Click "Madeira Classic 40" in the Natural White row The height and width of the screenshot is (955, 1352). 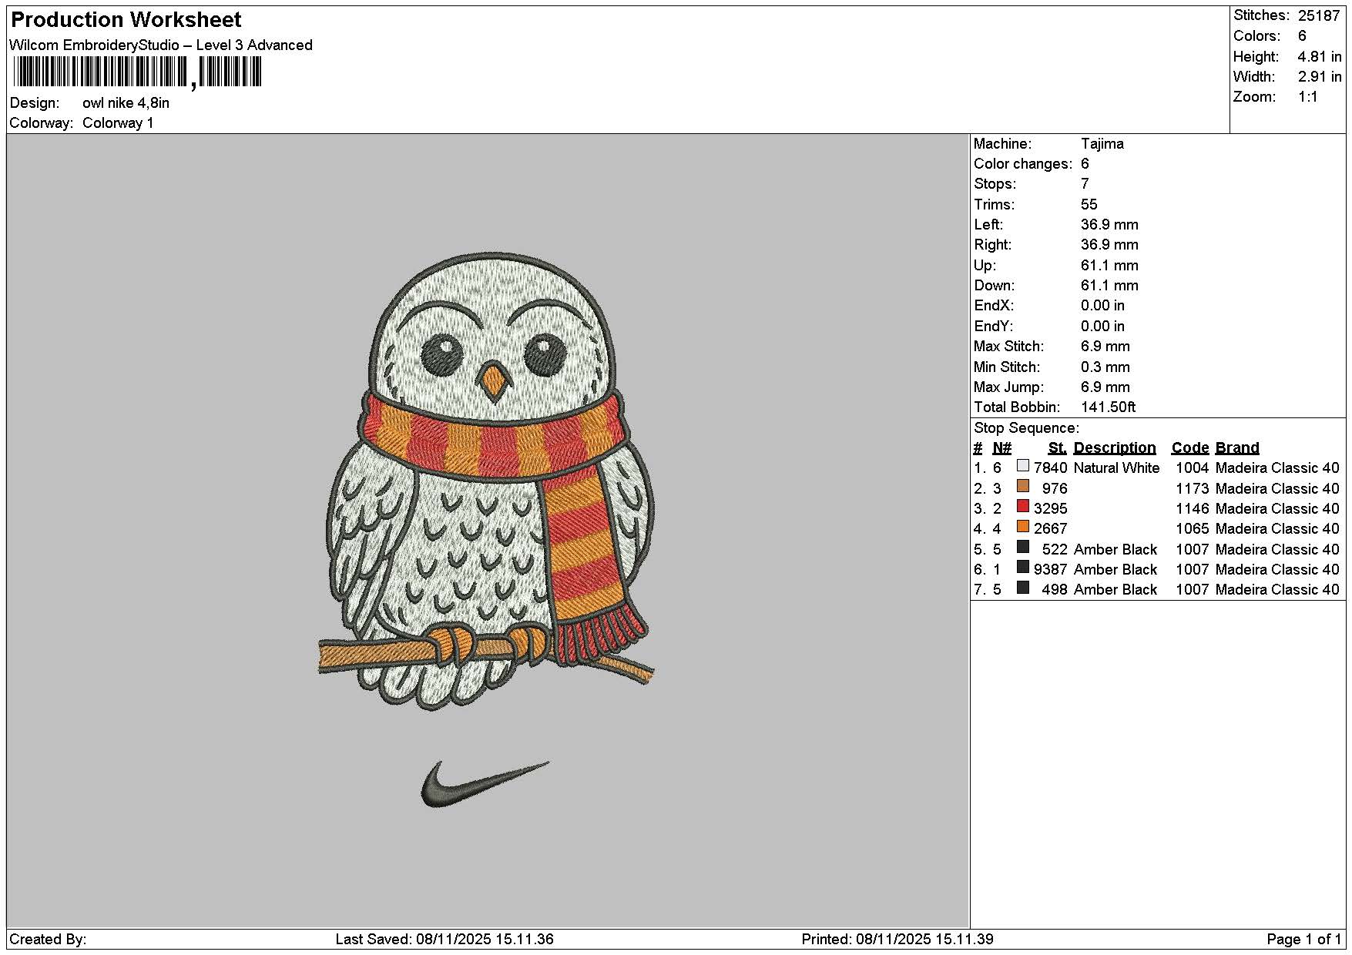coord(1277,468)
